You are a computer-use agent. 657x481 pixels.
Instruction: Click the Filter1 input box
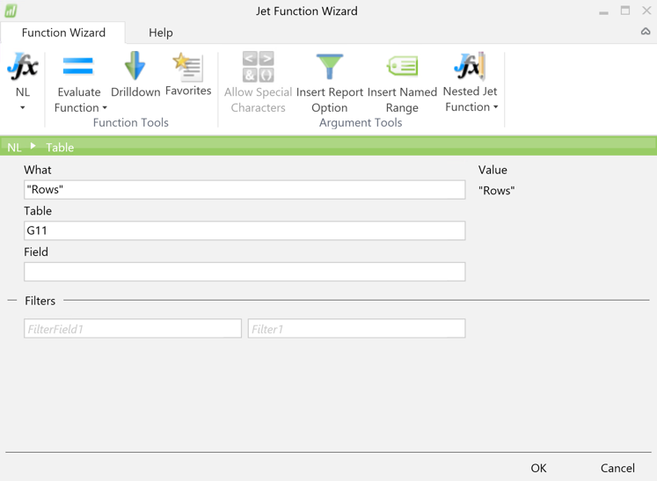click(356, 329)
